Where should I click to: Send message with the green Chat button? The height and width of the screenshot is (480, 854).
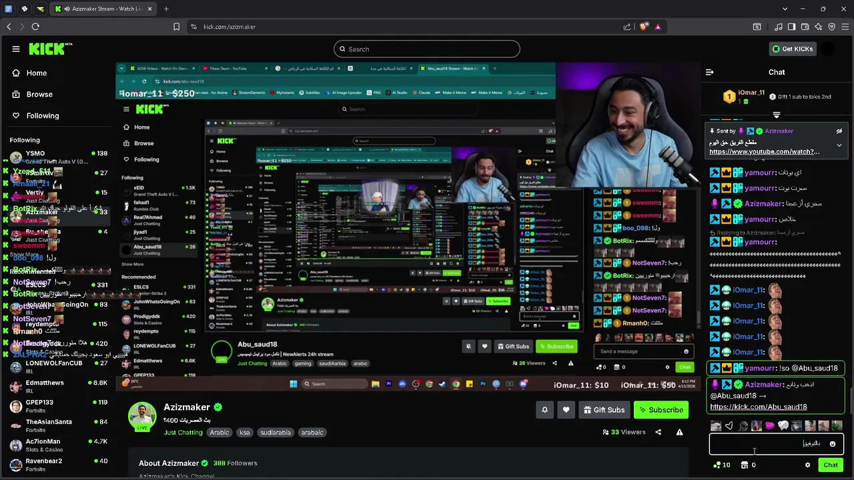pyautogui.click(x=831, y=465)
